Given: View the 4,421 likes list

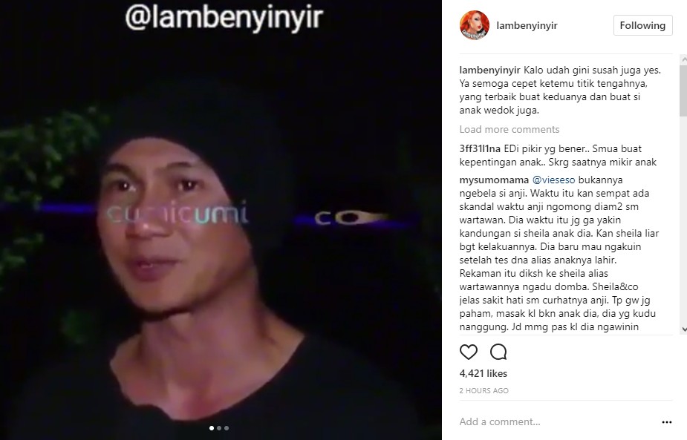Looking at the screenshot, I should (483, 373).
